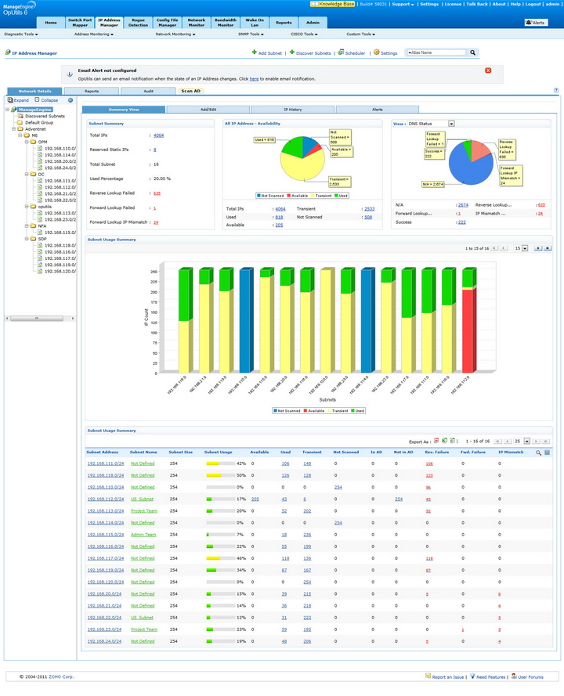
Task: Export subnet table as PDF
Action: tap(436, 442)
